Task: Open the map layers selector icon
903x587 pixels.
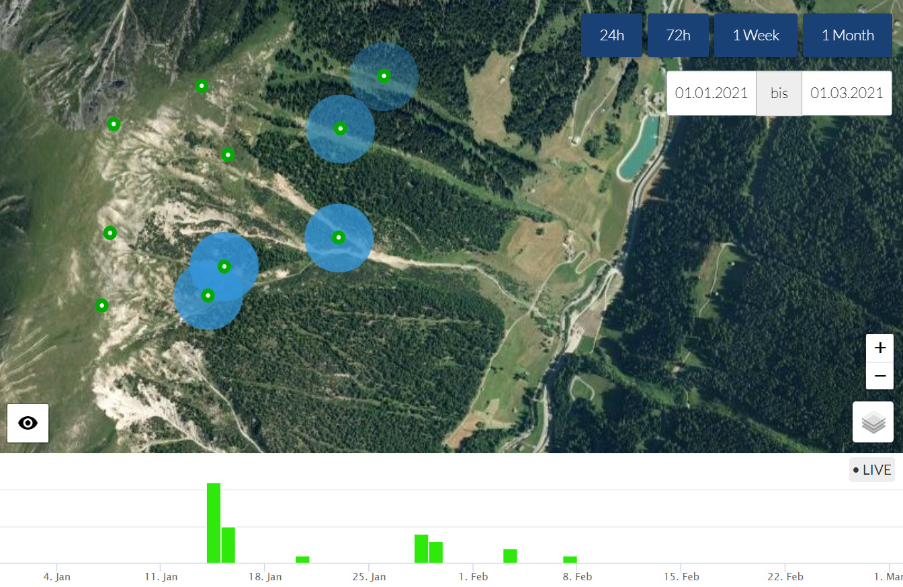Action: point(873,422)
